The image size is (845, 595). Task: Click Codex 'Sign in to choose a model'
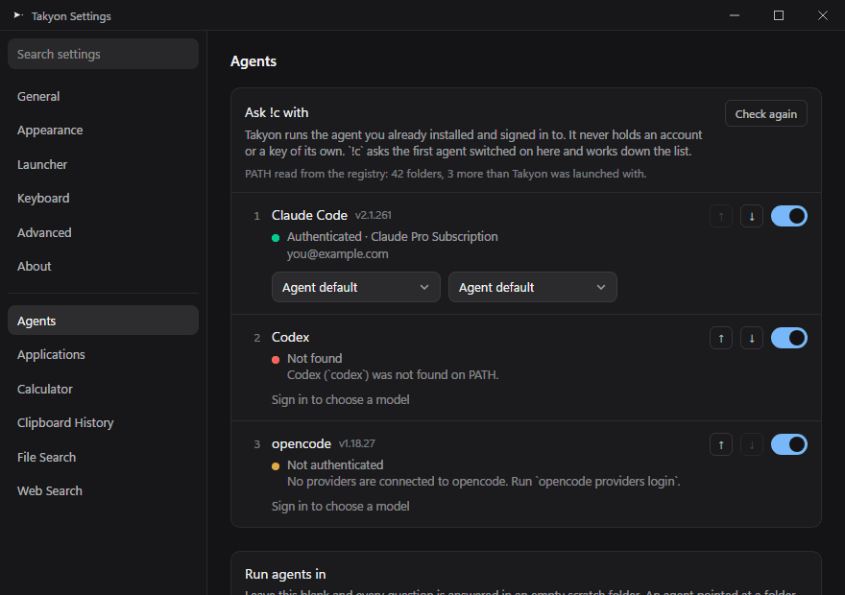point(341,399)
